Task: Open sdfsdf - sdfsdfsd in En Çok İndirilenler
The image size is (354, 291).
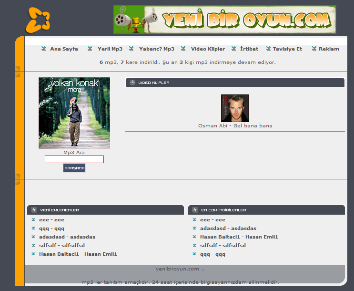Action: [x=223, y=246]
